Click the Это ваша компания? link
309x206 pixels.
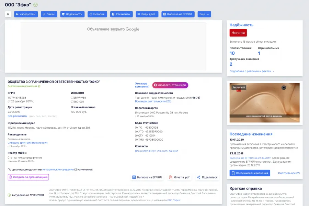[142, 85]
